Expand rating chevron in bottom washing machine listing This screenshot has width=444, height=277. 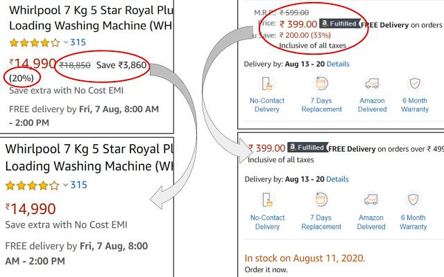(x=65, y=185)
